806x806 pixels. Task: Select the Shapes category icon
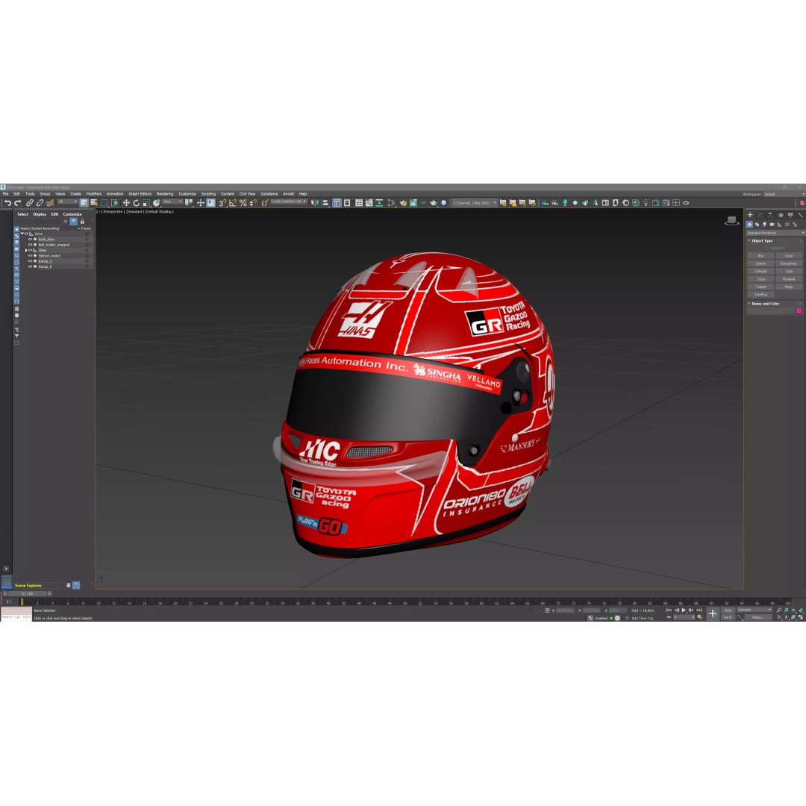coord(757,225)
